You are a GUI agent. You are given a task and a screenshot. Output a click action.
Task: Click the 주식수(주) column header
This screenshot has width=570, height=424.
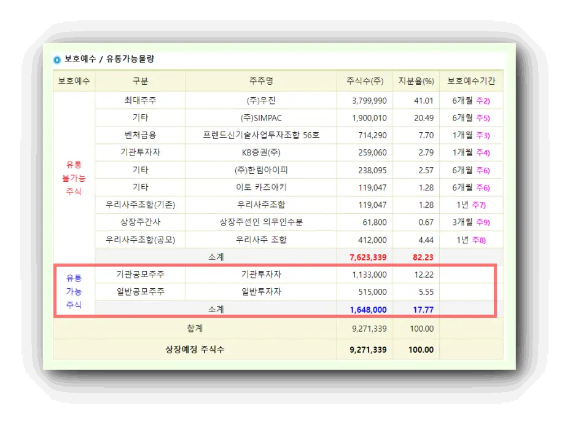(x=365, y=82)
